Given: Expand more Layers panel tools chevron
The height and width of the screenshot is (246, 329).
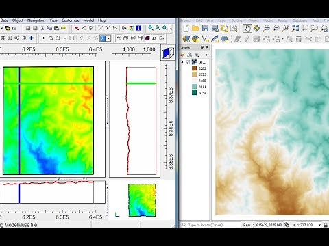Looking at the screenshot, I should click(207, 55).
